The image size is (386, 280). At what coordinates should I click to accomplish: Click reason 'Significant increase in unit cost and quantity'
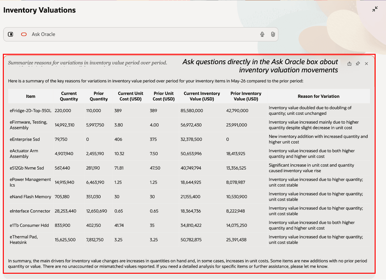[x=311, y=168]
